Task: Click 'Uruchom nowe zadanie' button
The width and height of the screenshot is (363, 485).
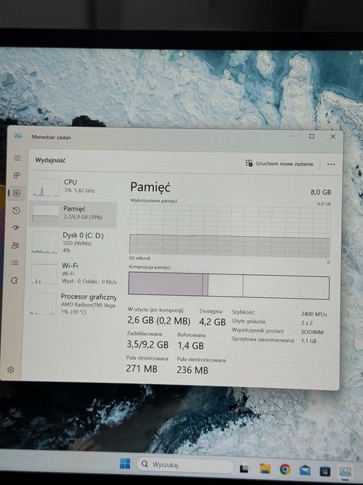Action: (279, 164)
